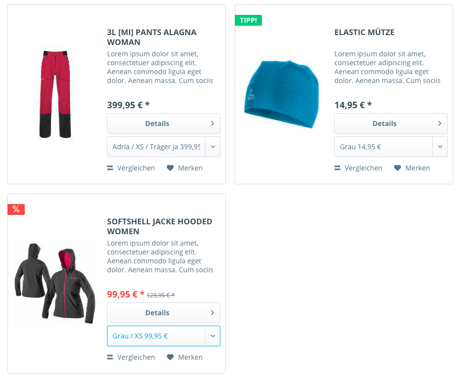Image resolution: width=466 pixels, height=376 pixels.
Task: Open Details for Elastic Mütze
Action: point(391,124)
